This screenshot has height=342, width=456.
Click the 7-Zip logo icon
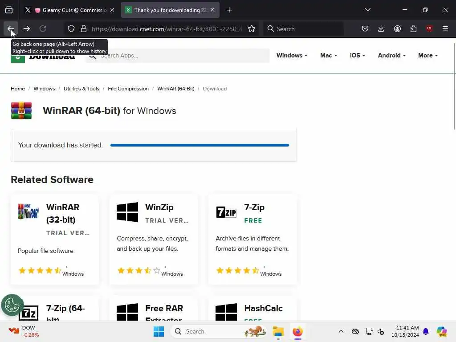[226, 212]
